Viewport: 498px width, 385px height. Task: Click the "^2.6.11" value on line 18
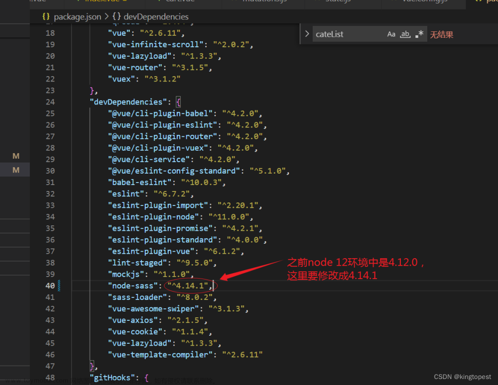tap(160, 33)
